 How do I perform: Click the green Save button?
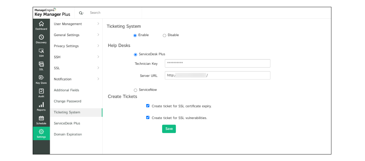[169, 129]
